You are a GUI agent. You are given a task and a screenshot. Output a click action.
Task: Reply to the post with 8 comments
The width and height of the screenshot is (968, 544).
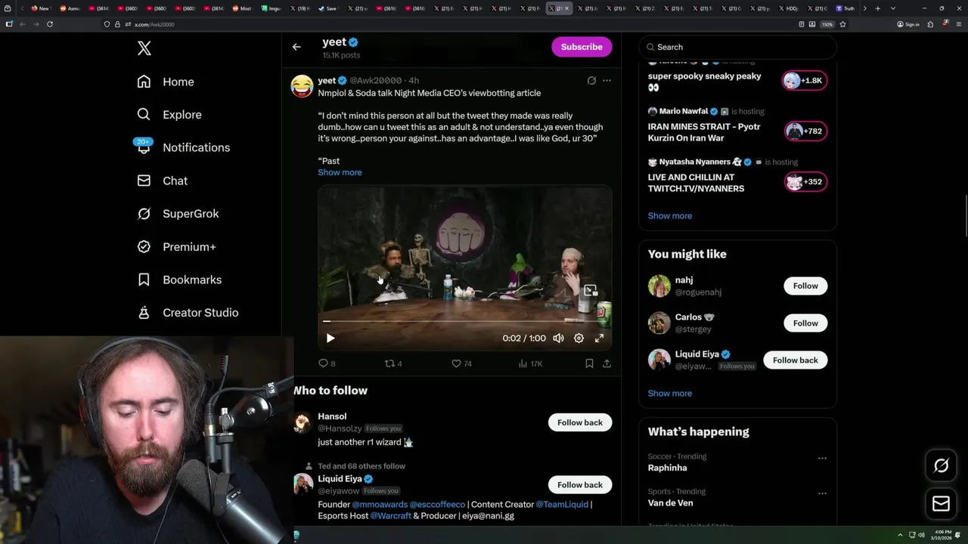pos(327,363)
